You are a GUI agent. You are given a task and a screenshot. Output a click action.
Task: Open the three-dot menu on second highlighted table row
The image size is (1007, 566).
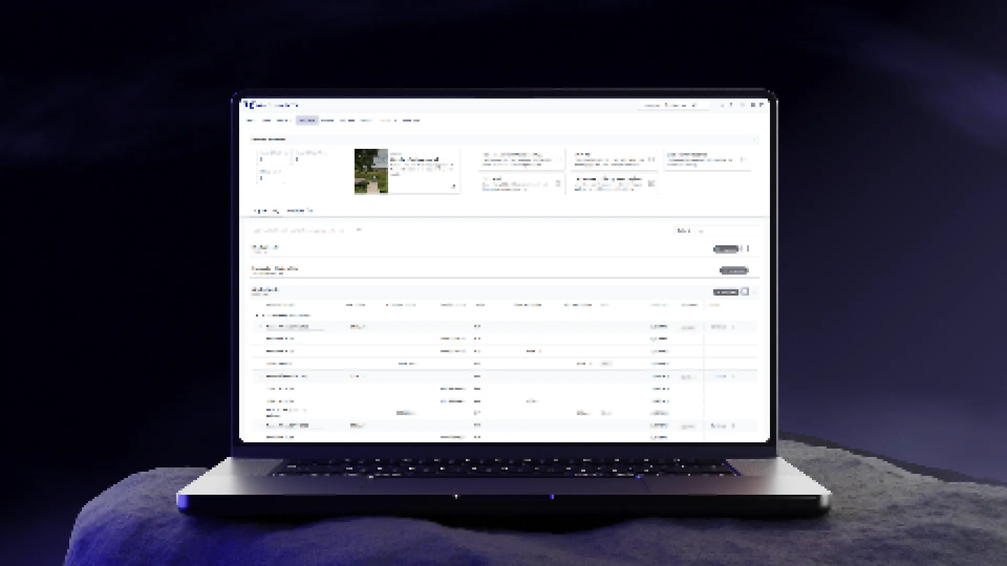(733, 377)
